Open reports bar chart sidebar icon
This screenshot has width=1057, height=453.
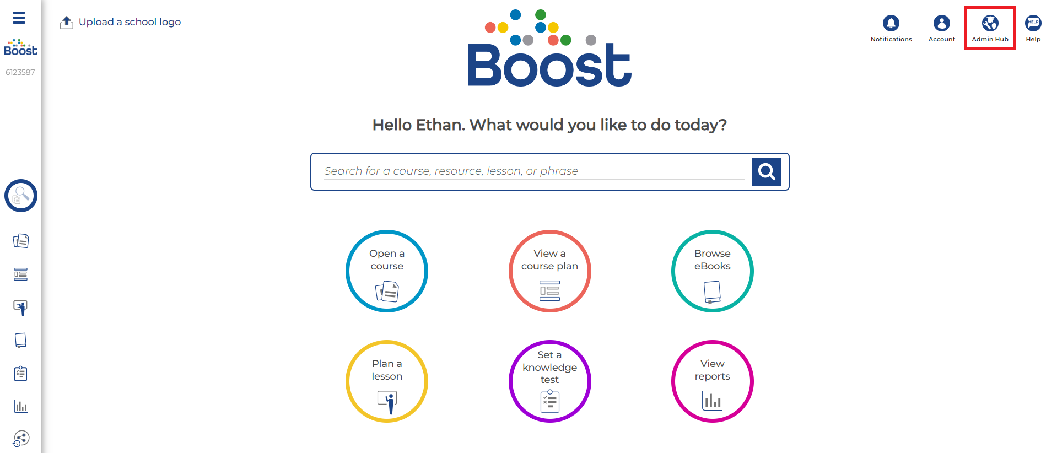tap(21, 406)
